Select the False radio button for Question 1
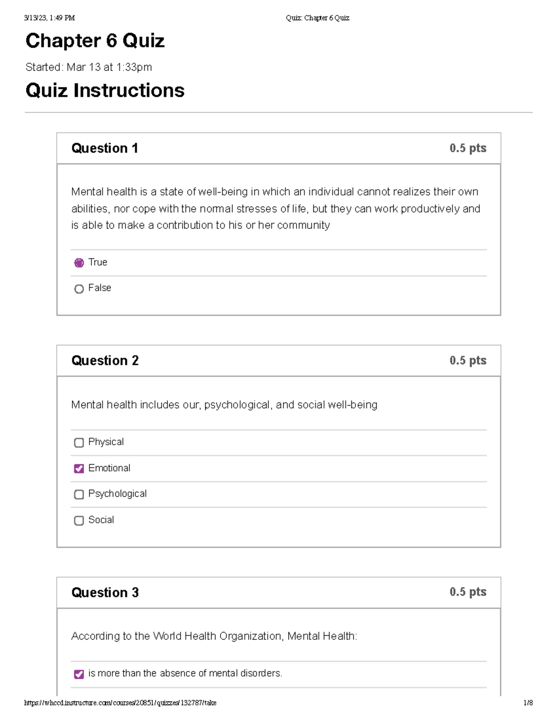The height and width of the screenshot is (721, 557). (79, 289)
